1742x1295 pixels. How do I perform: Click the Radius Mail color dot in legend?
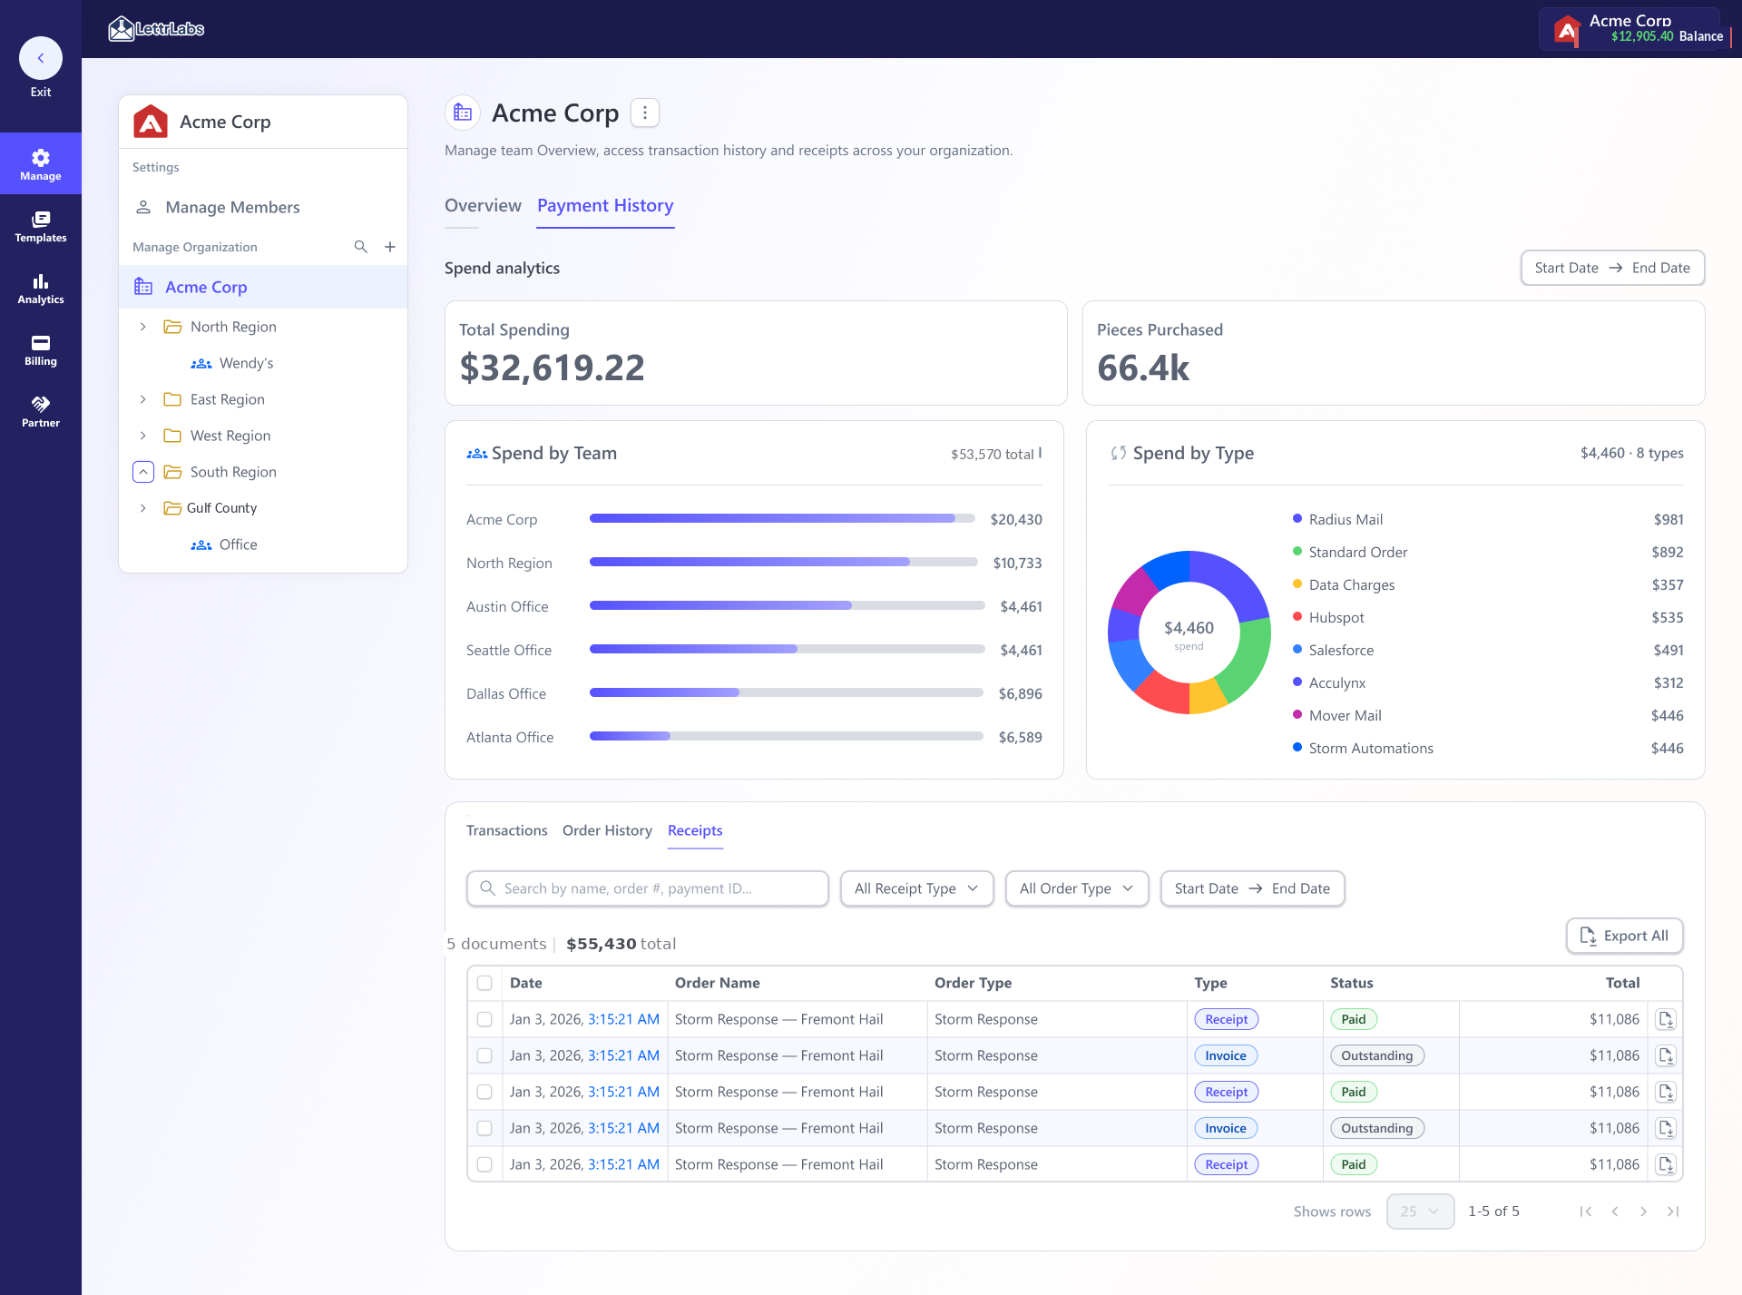click(1297, 518)
